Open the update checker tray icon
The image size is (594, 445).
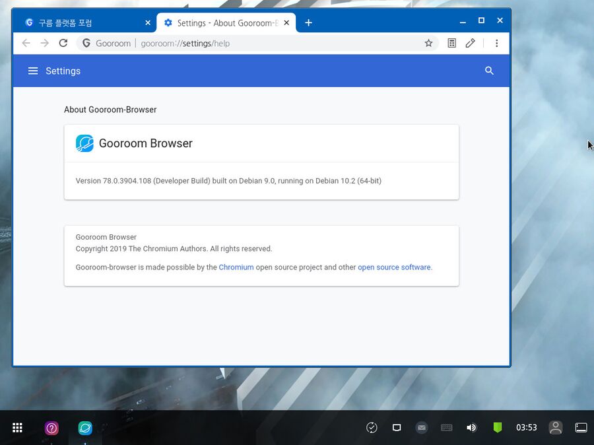coord(372,428)
